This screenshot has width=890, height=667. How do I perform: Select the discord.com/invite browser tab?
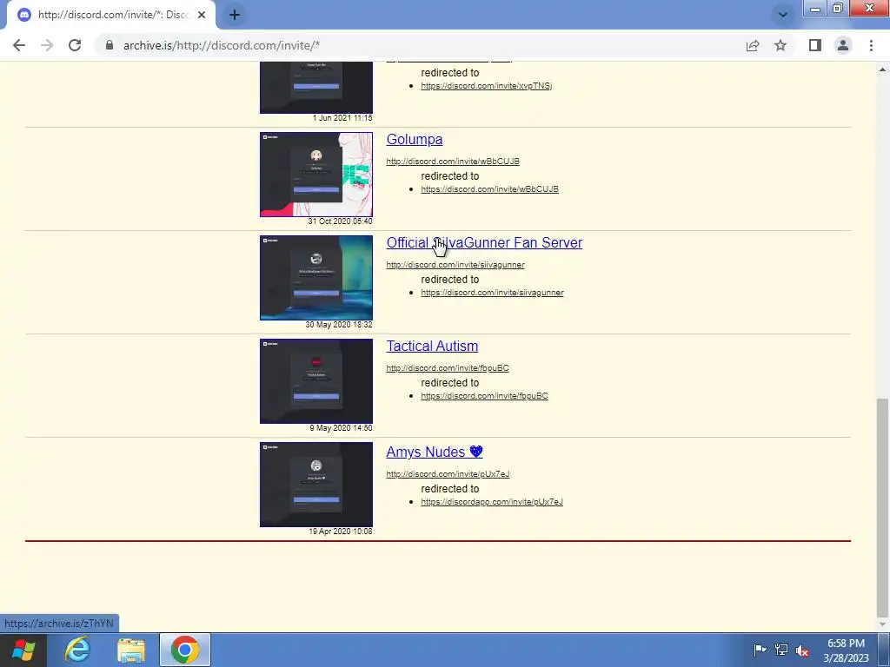(x=110, y=15)
